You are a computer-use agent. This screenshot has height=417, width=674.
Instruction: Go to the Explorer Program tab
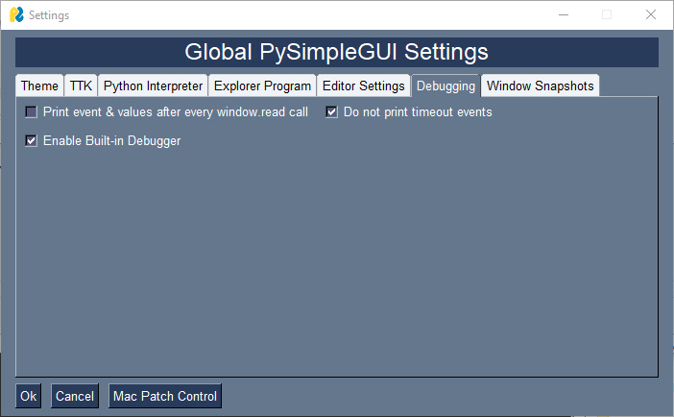262,86
